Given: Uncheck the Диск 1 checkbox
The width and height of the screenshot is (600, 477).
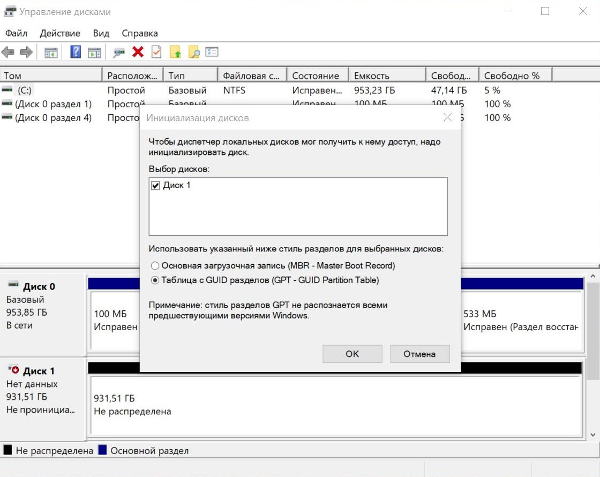Looking at the screenshot, I should pos(155,185).
